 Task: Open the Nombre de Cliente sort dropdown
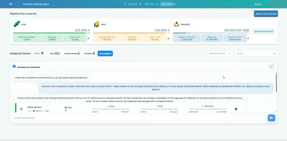tap(220, 53)
